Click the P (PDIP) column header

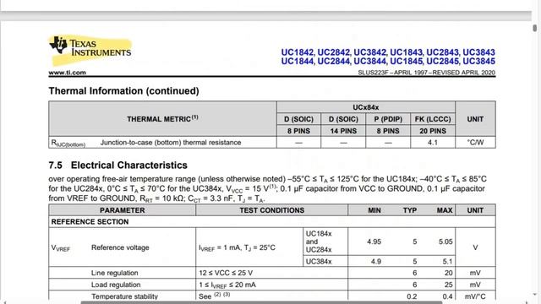pyautogui.click(x=388, y=119)
